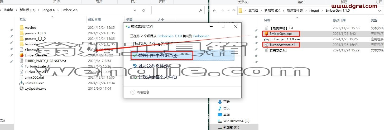Select the 2023/11/20 15:56 date cell
This screenshot has width=384, height=130.
tap(346, 28)
